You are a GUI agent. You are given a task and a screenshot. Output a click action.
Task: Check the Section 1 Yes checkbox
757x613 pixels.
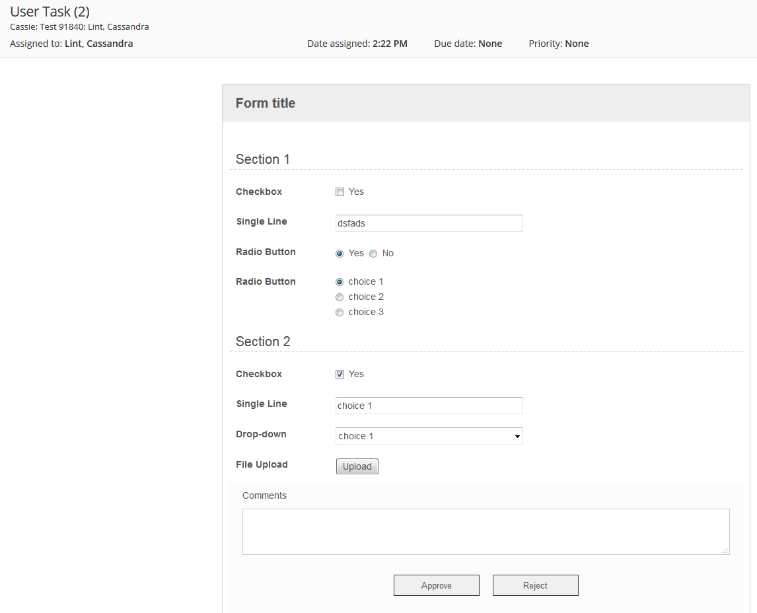pyautogui.click(x=340, y=192)
